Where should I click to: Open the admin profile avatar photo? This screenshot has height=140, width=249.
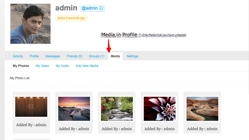30,24
